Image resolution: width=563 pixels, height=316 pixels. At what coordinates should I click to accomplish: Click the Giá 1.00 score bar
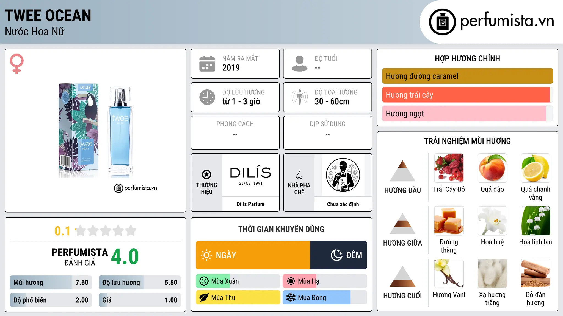pos(140,300)
